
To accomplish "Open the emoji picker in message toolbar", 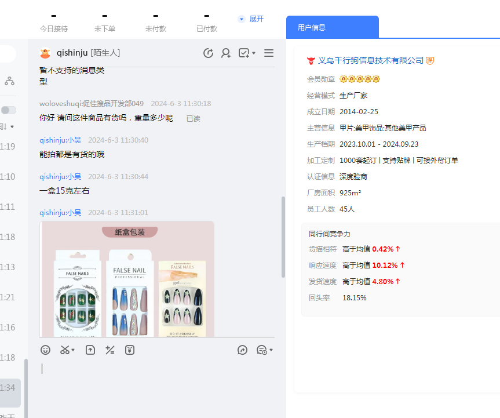I will point(45,350).
